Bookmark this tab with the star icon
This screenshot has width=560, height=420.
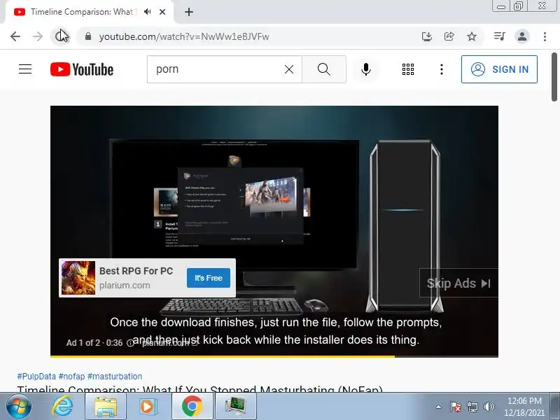[472, 36]
